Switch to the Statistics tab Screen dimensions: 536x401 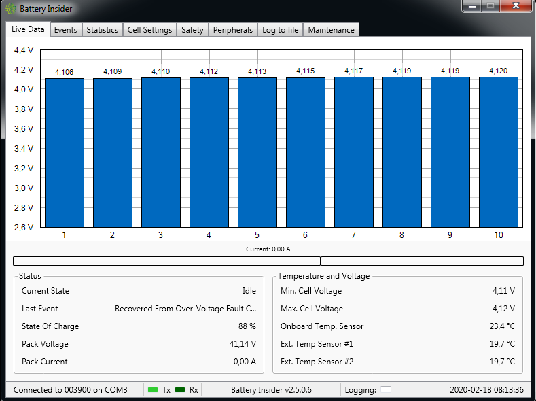103,30
